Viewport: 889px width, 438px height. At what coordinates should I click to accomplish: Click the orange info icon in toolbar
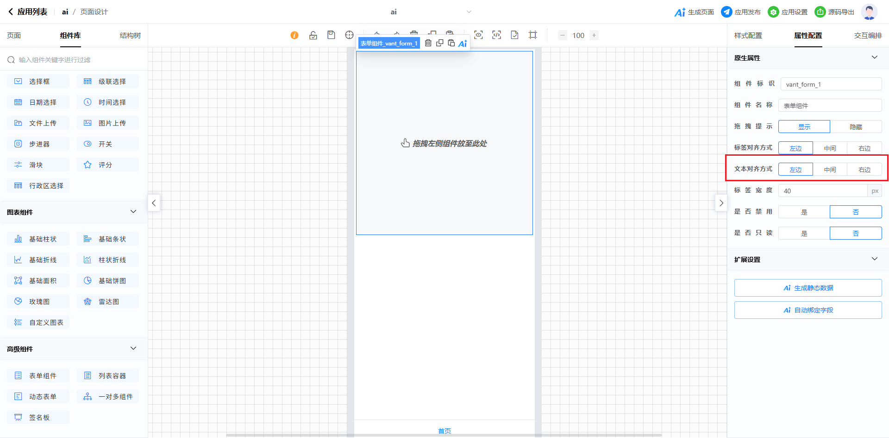tap(294, 35)
